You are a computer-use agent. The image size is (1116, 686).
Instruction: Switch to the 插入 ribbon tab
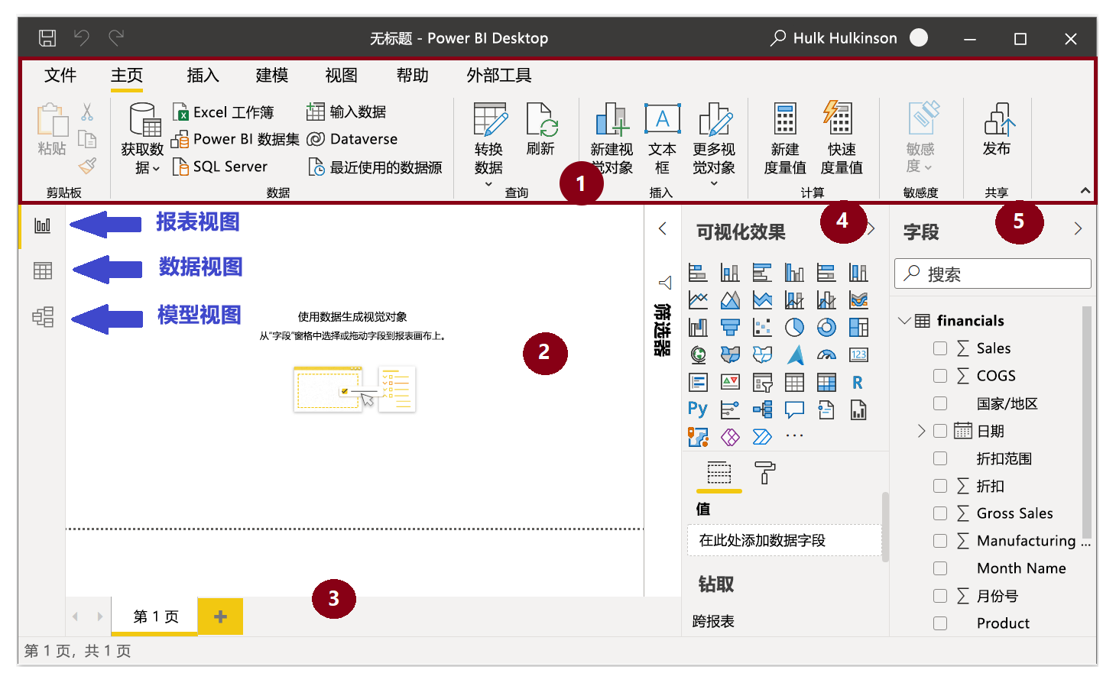tap(203, 75)
